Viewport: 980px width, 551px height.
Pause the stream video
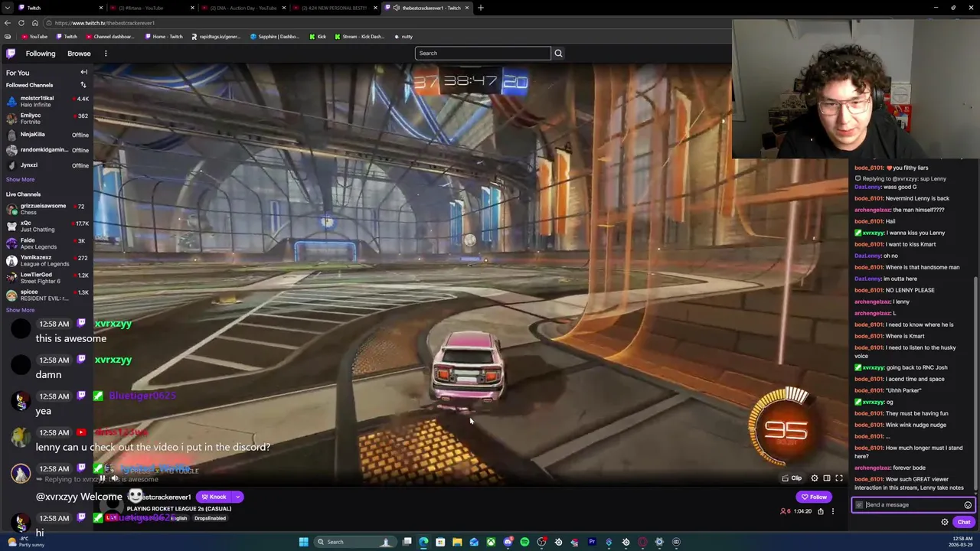tap(102, 478)
